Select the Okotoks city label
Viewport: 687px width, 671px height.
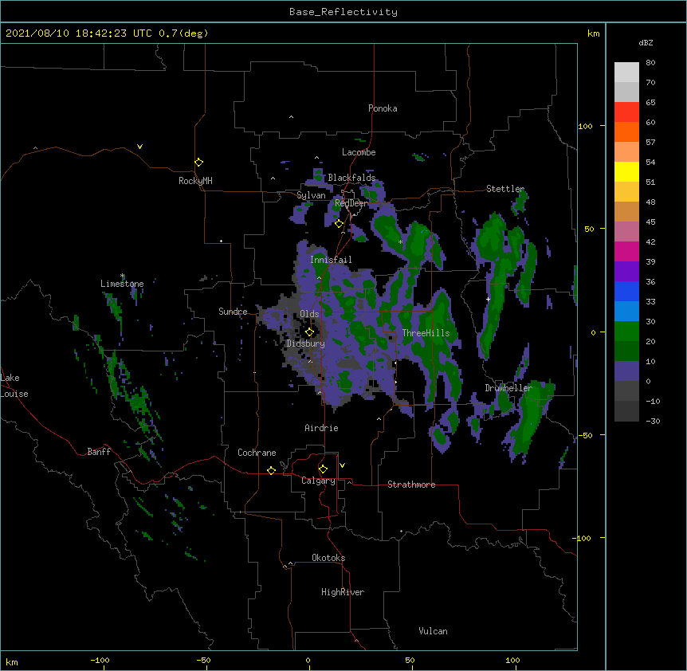328,558
